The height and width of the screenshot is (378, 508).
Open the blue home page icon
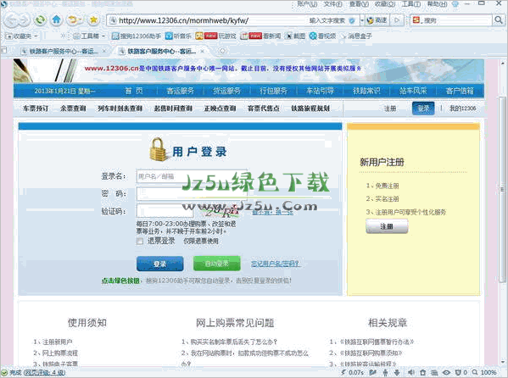[57, 20]
